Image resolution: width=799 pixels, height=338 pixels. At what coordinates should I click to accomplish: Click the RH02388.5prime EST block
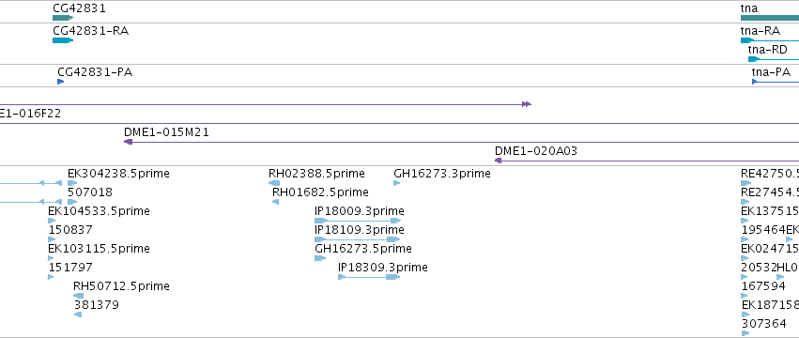click(x=274, y=183)
